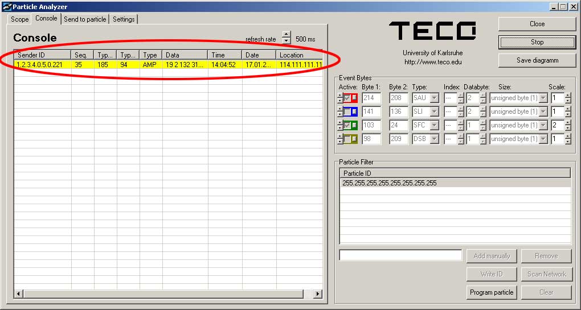Click the Save diagramm button

pos(537,60)
